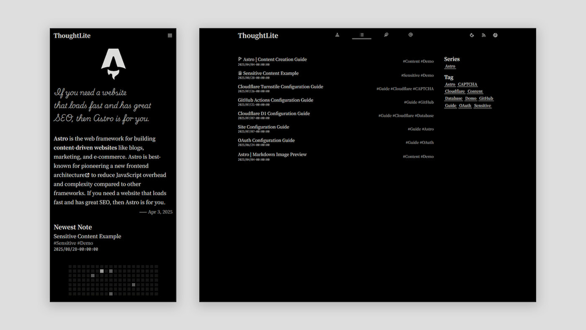Screen dimensions: 586x330
Task: Click the external link icon after architecture
Action: (x=87, y=175)
